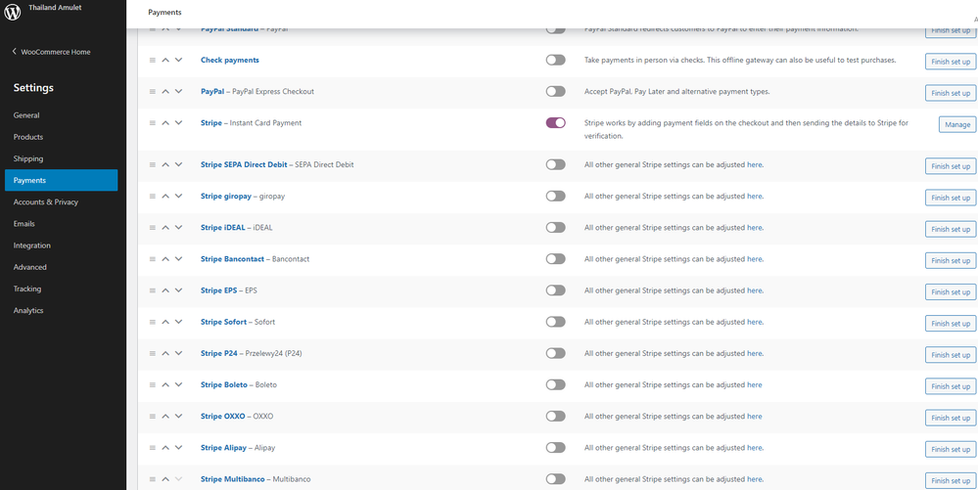Image resolution: width=978 pixels, height=490 pixels.
Task: Move Stripe Sofort up
Action: click(x=165, y=322)
